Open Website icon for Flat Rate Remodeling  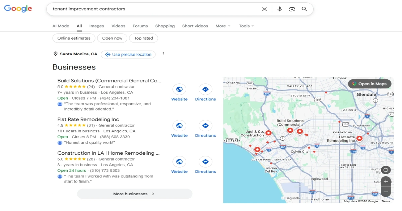tap(179, 126)
